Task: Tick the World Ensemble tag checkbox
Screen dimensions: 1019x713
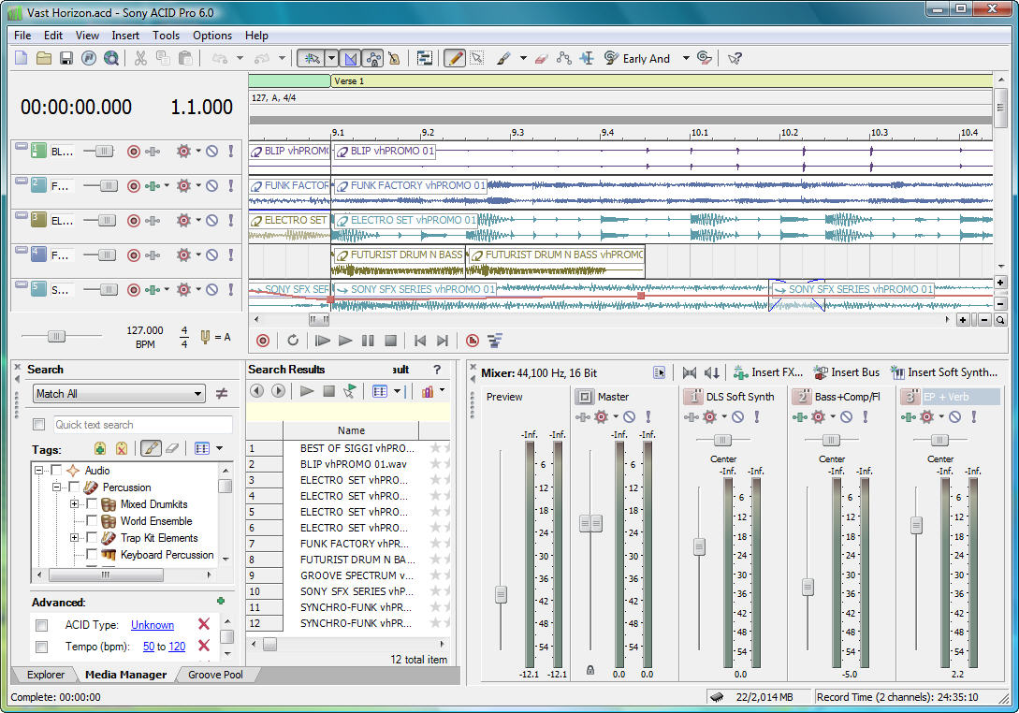Action: coord(92,520)
